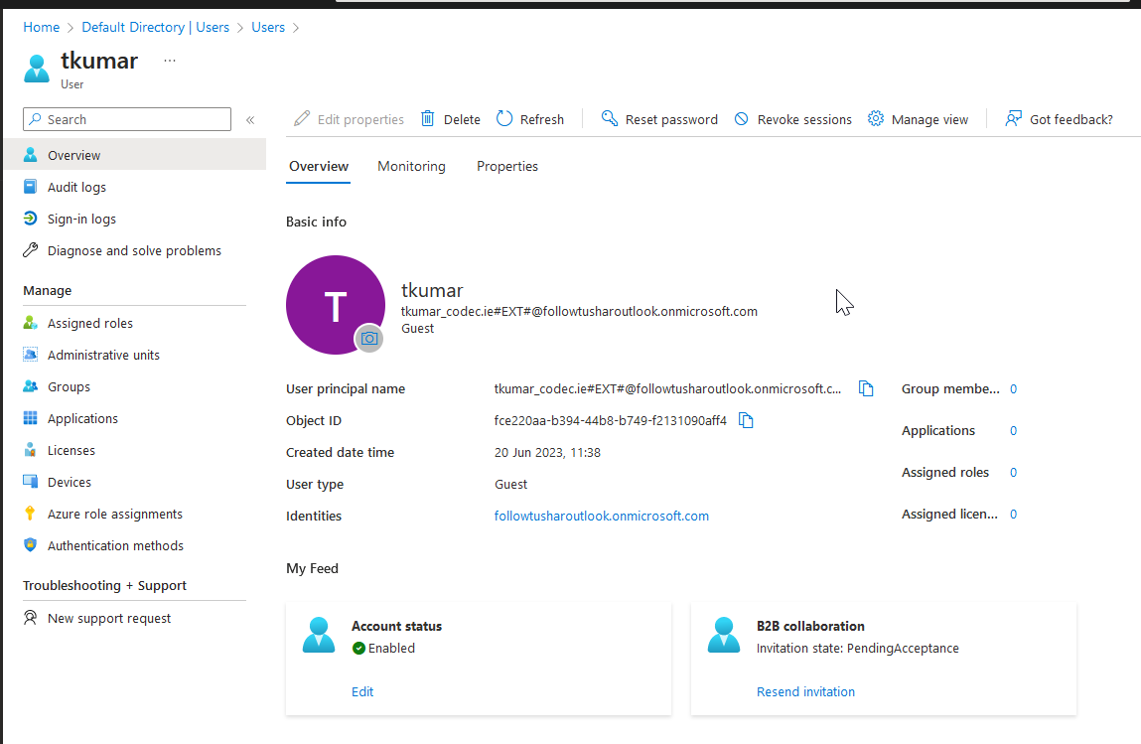
Task: Copy the user's Object ID
Action: pos(746,420)
